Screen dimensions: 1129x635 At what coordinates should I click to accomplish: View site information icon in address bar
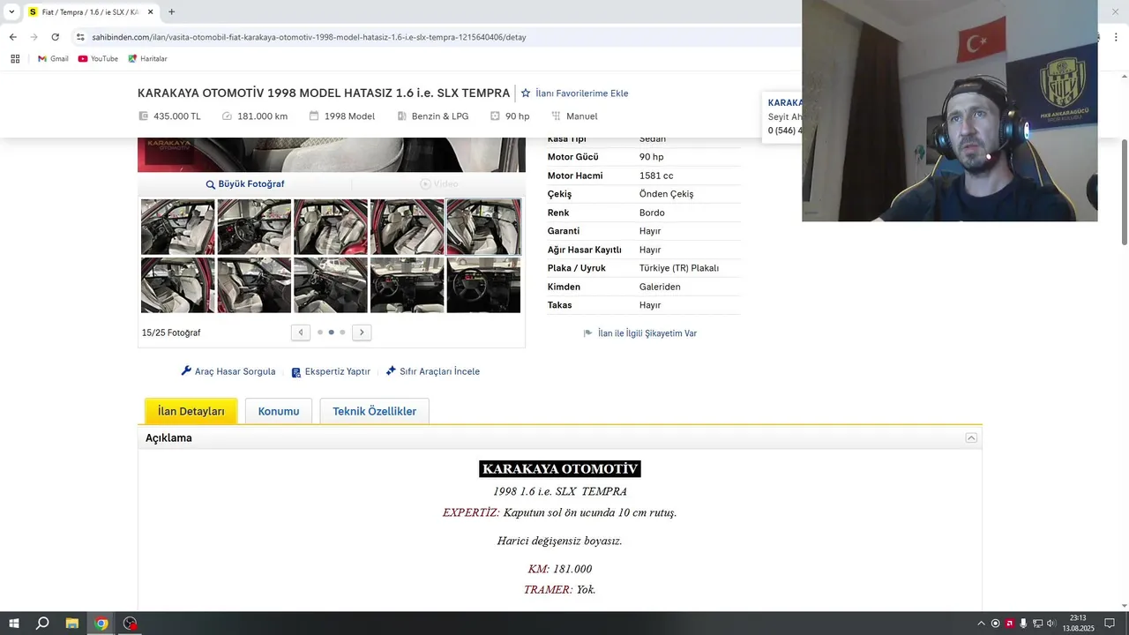(80, 37)
